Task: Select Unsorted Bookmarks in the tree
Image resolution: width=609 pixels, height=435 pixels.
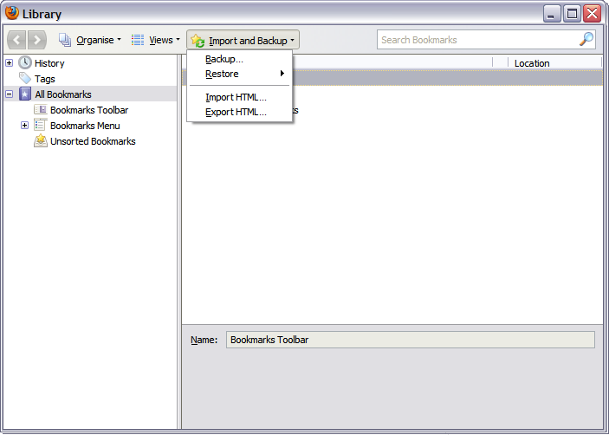Action: pos(93,141)
